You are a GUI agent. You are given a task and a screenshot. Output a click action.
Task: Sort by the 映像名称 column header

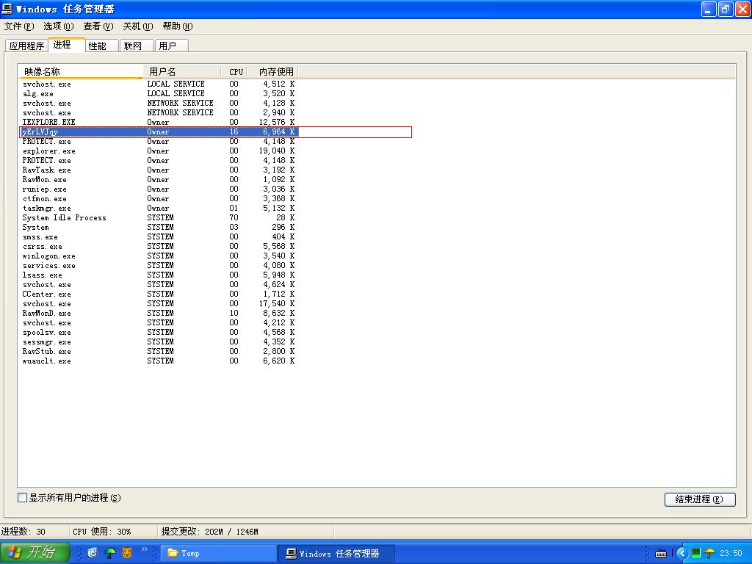[81, 71]
